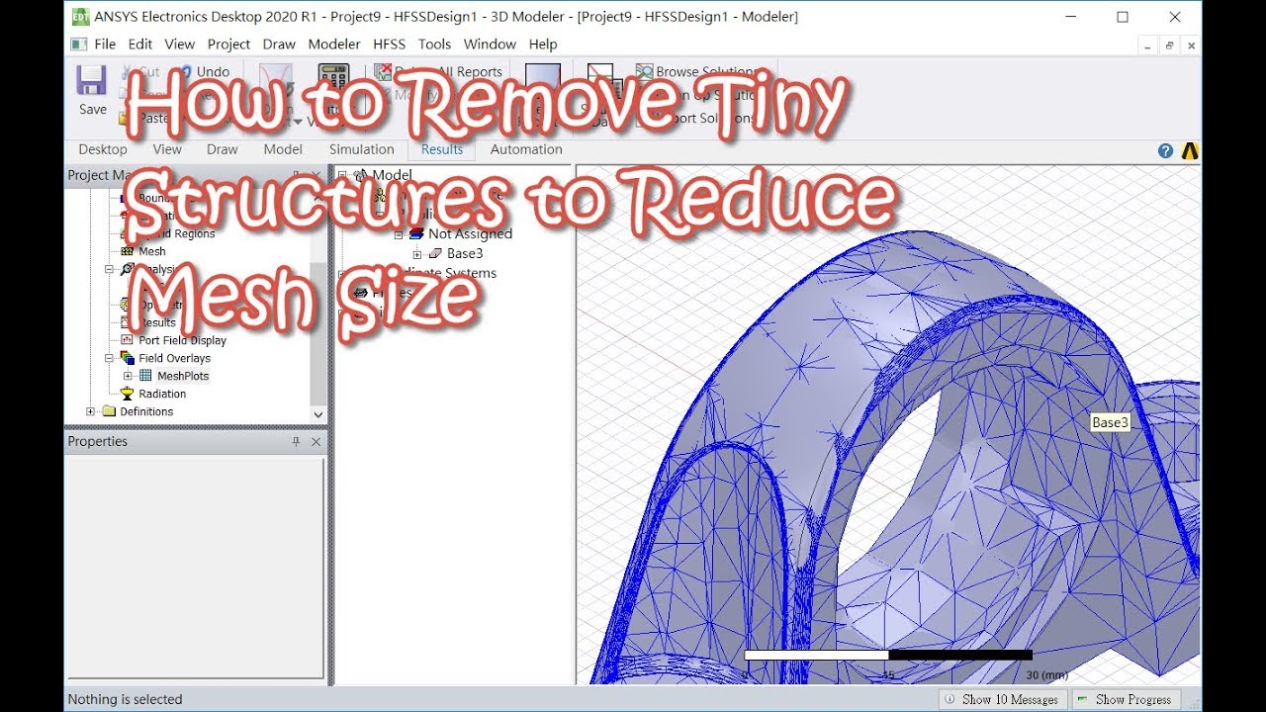Screen dimensions: 1266x712
Task: Open the File menu
Action: pos(105,44)
